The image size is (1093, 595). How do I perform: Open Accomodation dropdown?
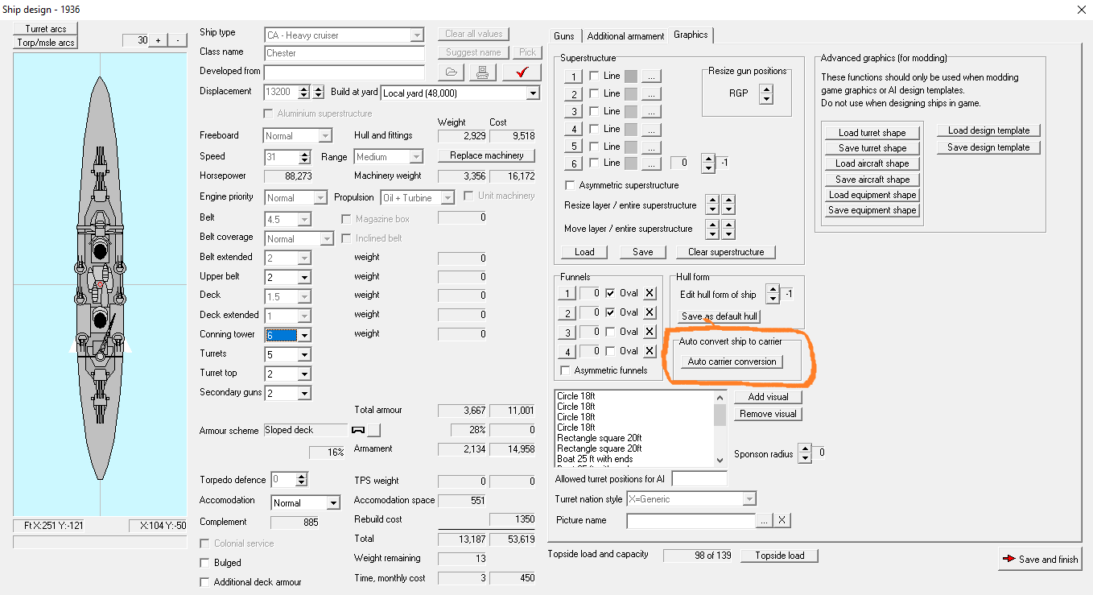point(332,503)
